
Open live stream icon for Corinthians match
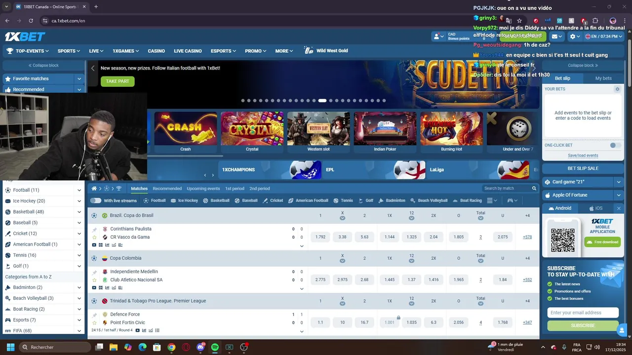[94, 245]
